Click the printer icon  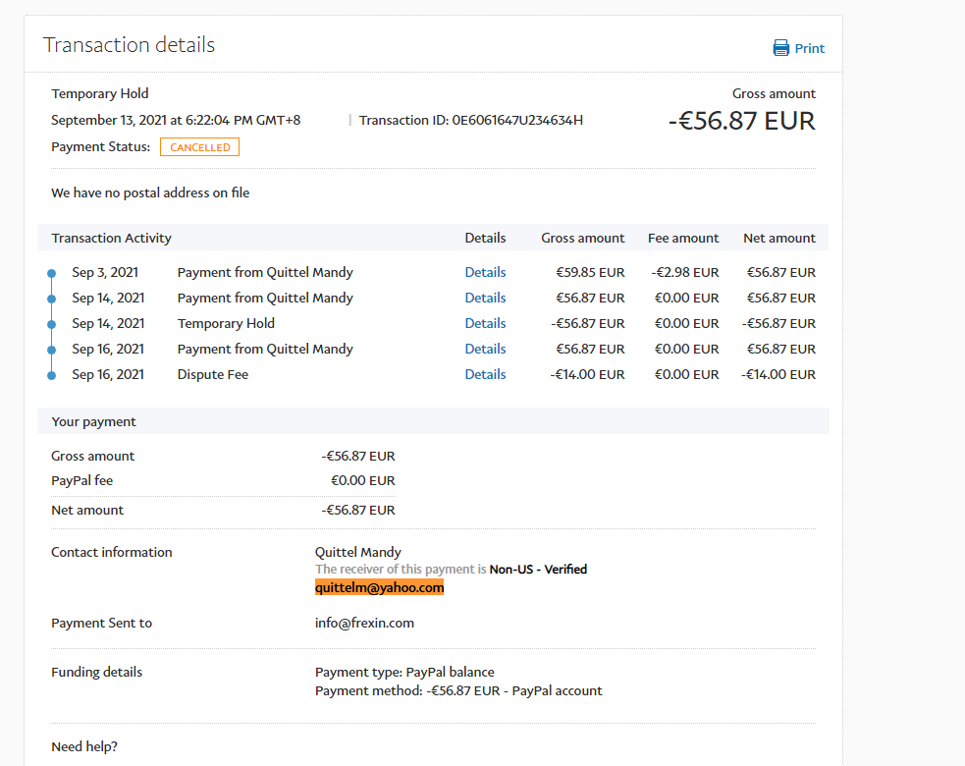tap(781, 48)
